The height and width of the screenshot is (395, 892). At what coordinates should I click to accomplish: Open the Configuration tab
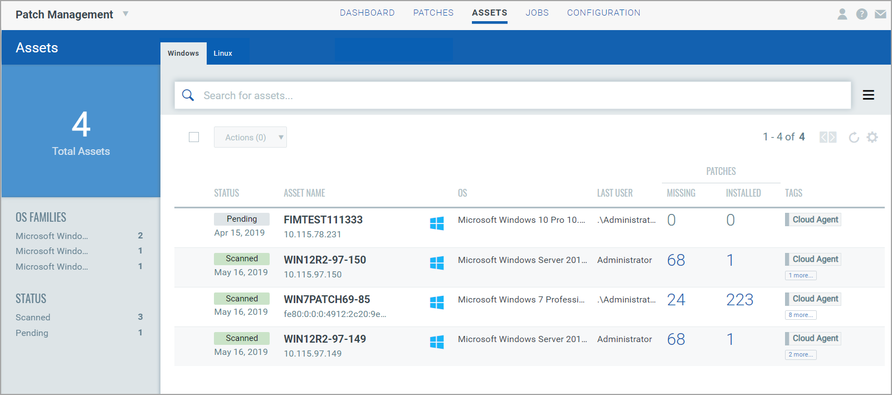pos(604,13)
